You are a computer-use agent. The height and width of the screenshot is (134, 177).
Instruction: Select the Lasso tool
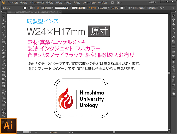(x=4, y=28)
